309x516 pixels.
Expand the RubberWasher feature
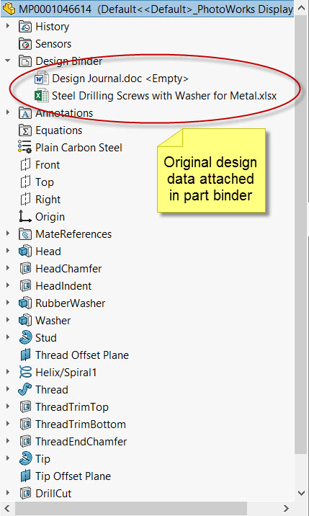point(8,303)
